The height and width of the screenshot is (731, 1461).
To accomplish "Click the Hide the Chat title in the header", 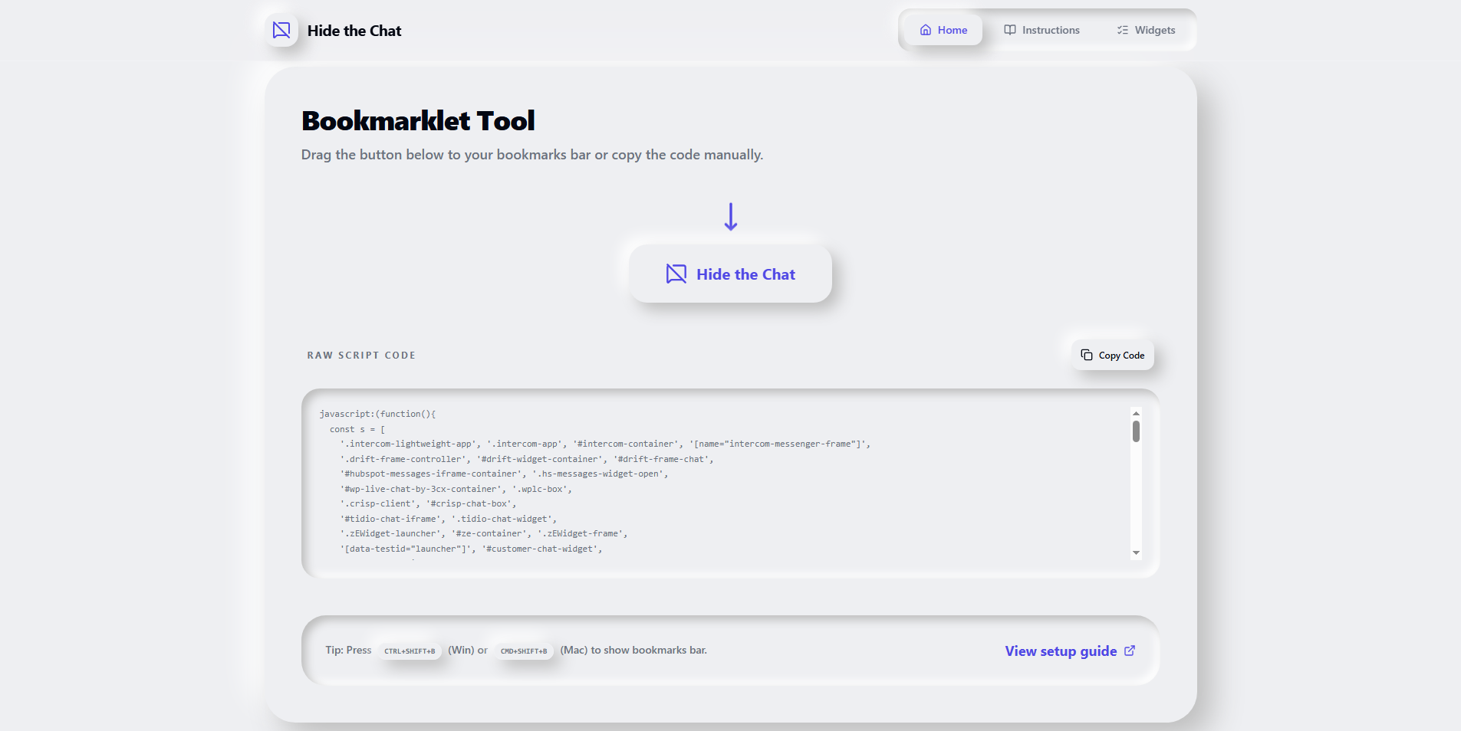I will pos(354,31).
